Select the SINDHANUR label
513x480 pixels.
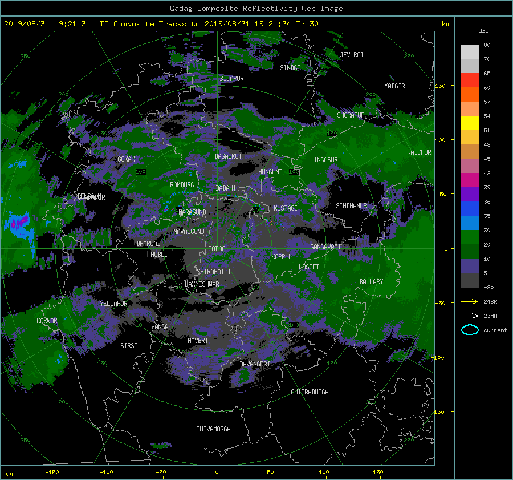tap(351, 206)
